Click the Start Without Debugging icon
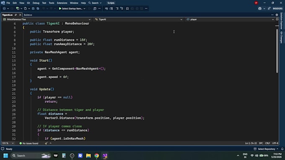 click(89, 8)
